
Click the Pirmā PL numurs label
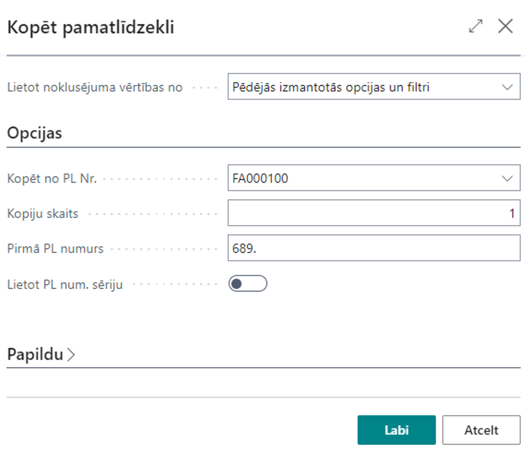pos(55,249)
